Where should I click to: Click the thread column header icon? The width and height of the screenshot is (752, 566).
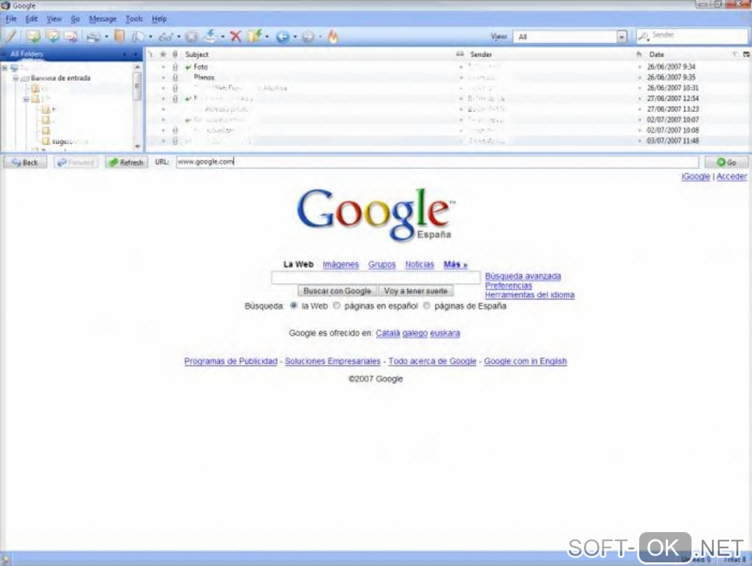[150, 54]
